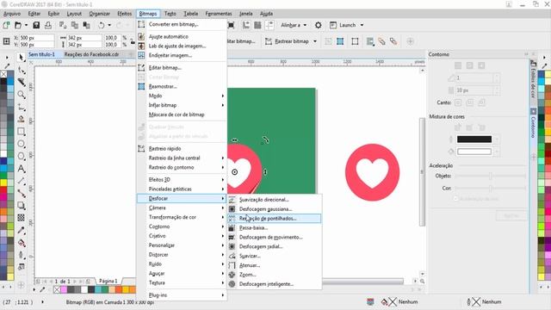Choose Zoom blur submenu item
551x310 pixels.
click(x=274, y=275)
